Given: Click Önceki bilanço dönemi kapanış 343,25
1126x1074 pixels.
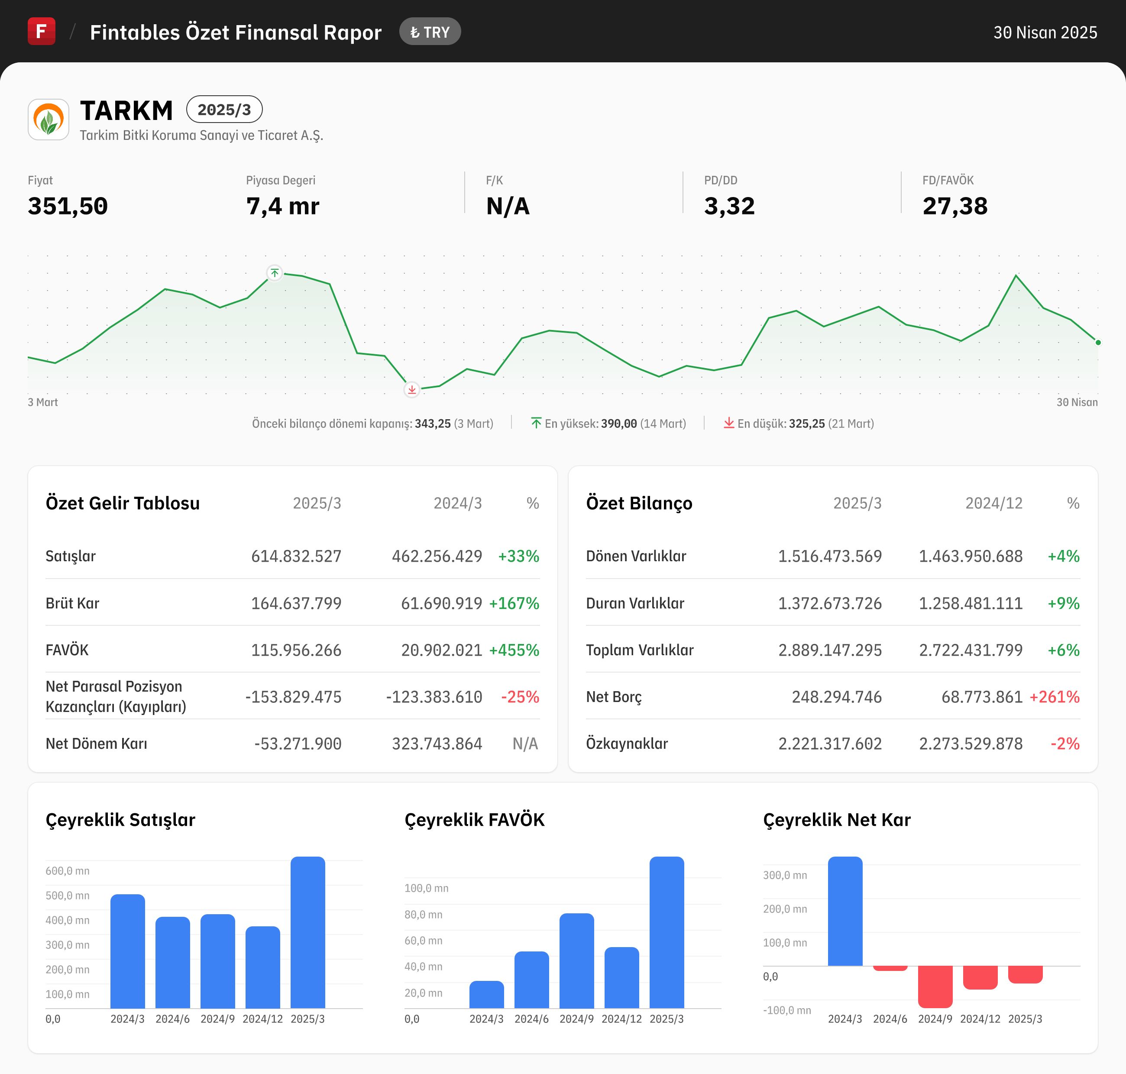Looking at the screenshot, I should tap(372, 424).
